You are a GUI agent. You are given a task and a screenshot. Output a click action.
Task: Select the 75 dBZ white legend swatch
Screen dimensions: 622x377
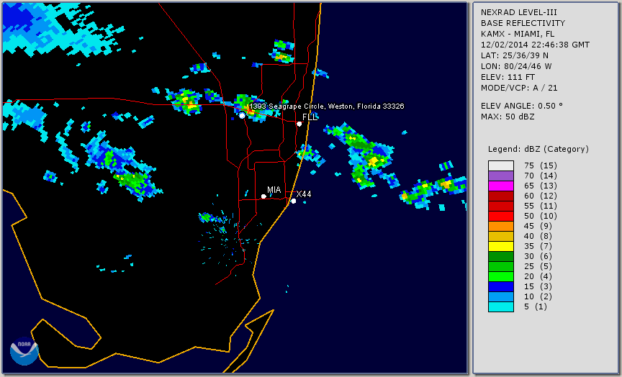click(x=500, y=165)
